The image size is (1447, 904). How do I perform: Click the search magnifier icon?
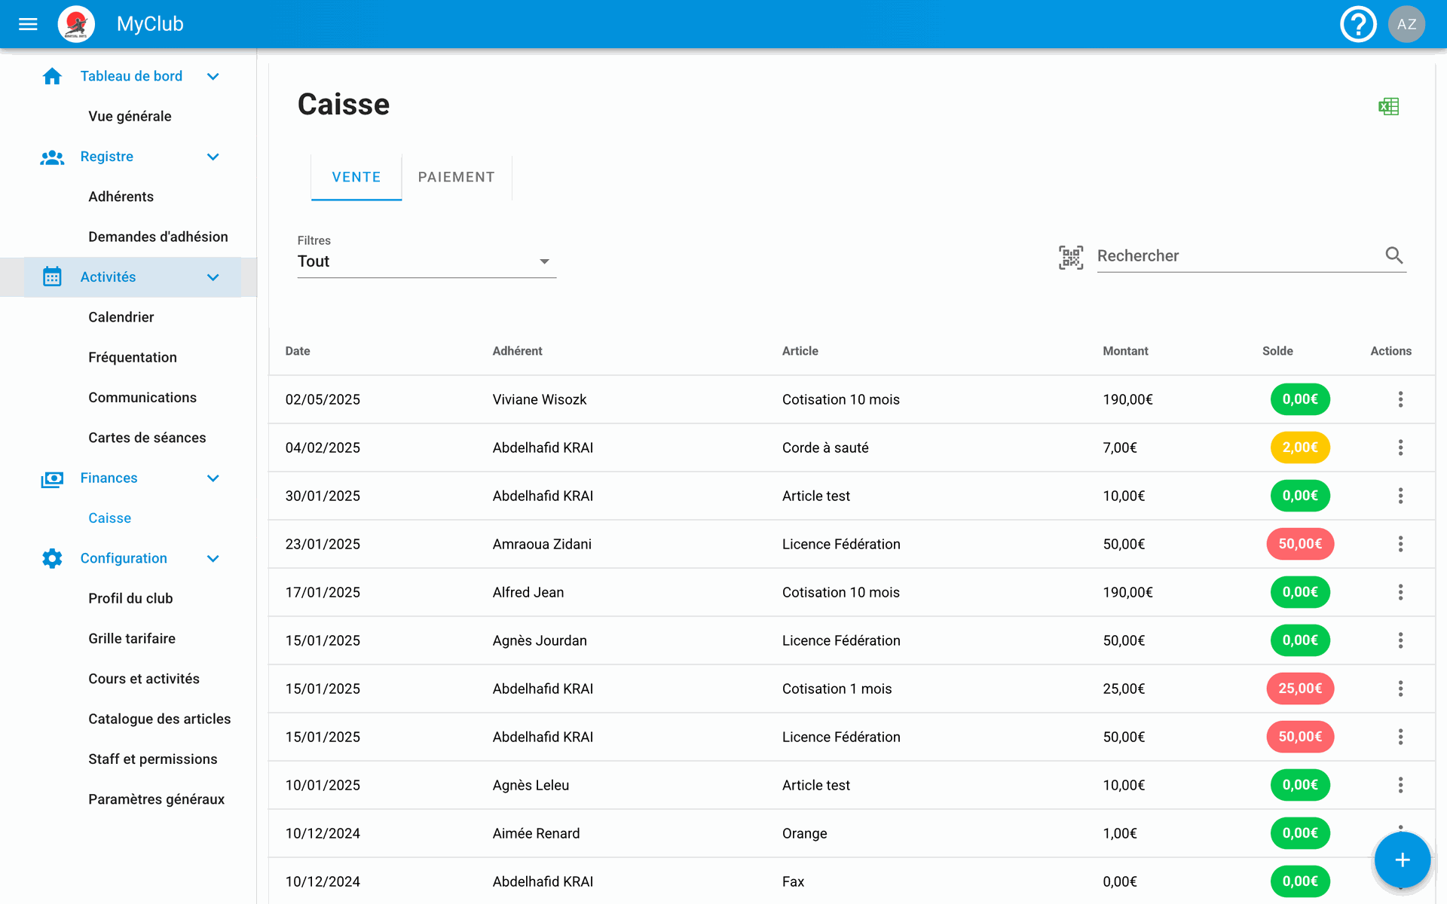click(1393, 255)
